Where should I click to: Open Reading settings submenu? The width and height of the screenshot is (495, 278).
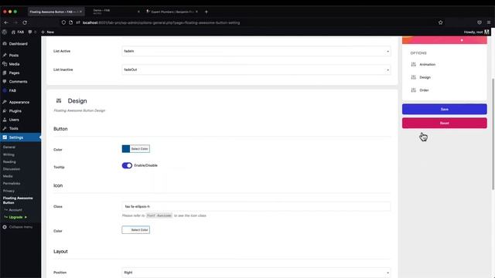click(9, 161)
